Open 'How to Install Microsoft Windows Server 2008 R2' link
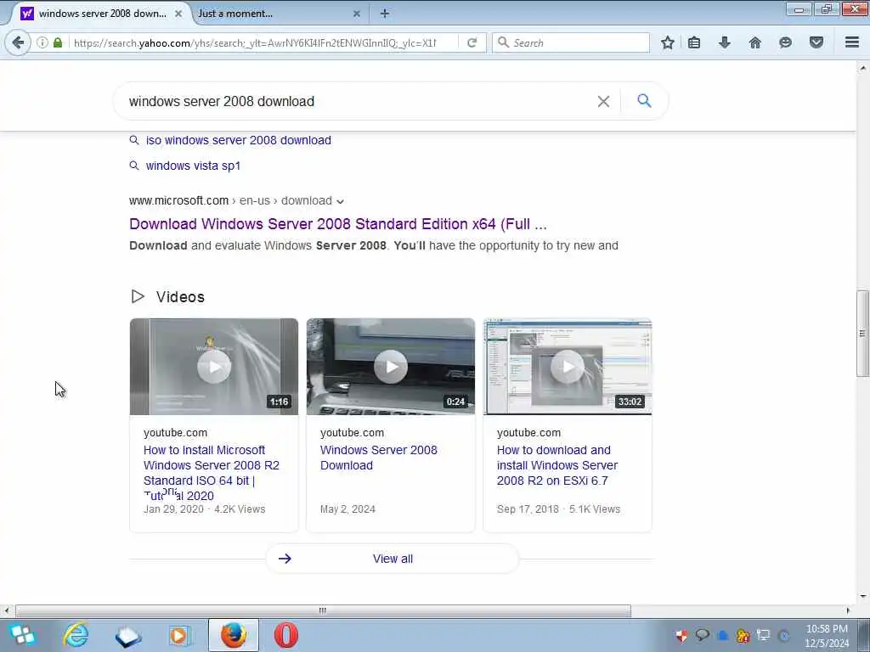870x652 pixels. point(212,472)
